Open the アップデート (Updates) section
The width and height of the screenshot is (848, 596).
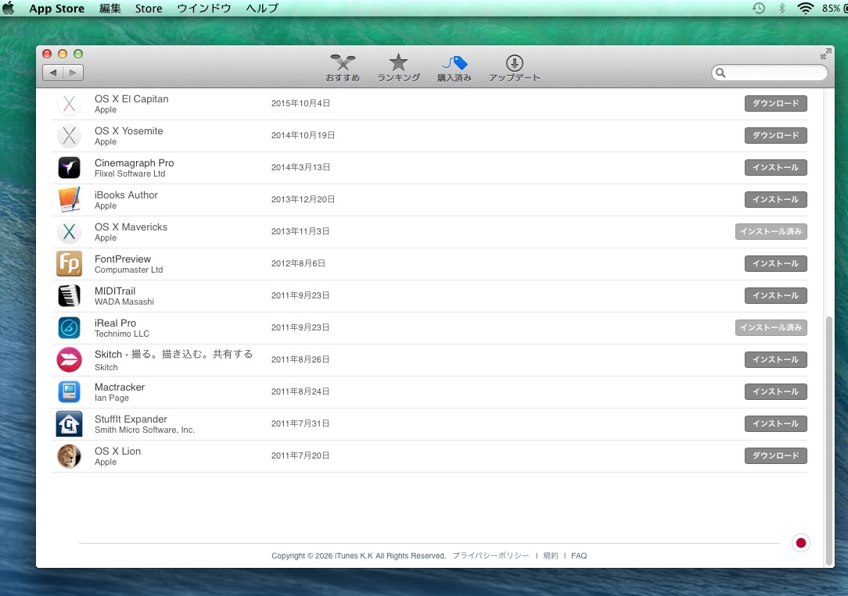514,68
